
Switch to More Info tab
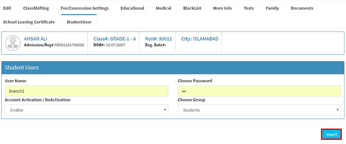point(222,8)
